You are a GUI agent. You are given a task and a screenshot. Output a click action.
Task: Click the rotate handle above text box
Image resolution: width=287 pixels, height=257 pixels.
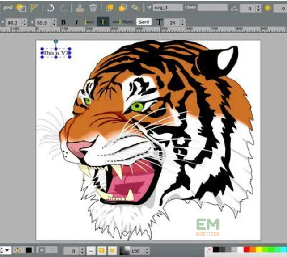tap(56, 42)
